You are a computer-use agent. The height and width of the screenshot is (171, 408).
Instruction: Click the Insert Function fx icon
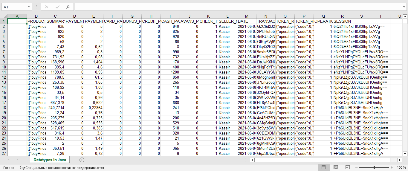tap(68, 7)
